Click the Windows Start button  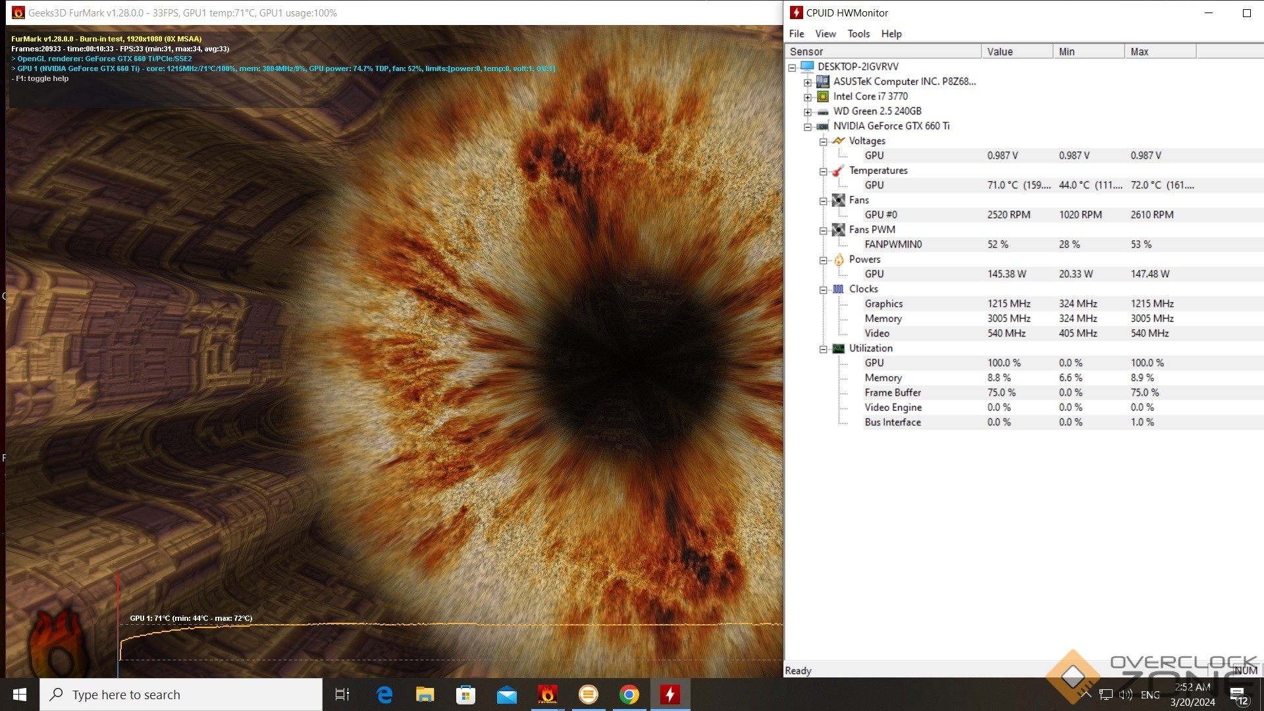point(20,695)
